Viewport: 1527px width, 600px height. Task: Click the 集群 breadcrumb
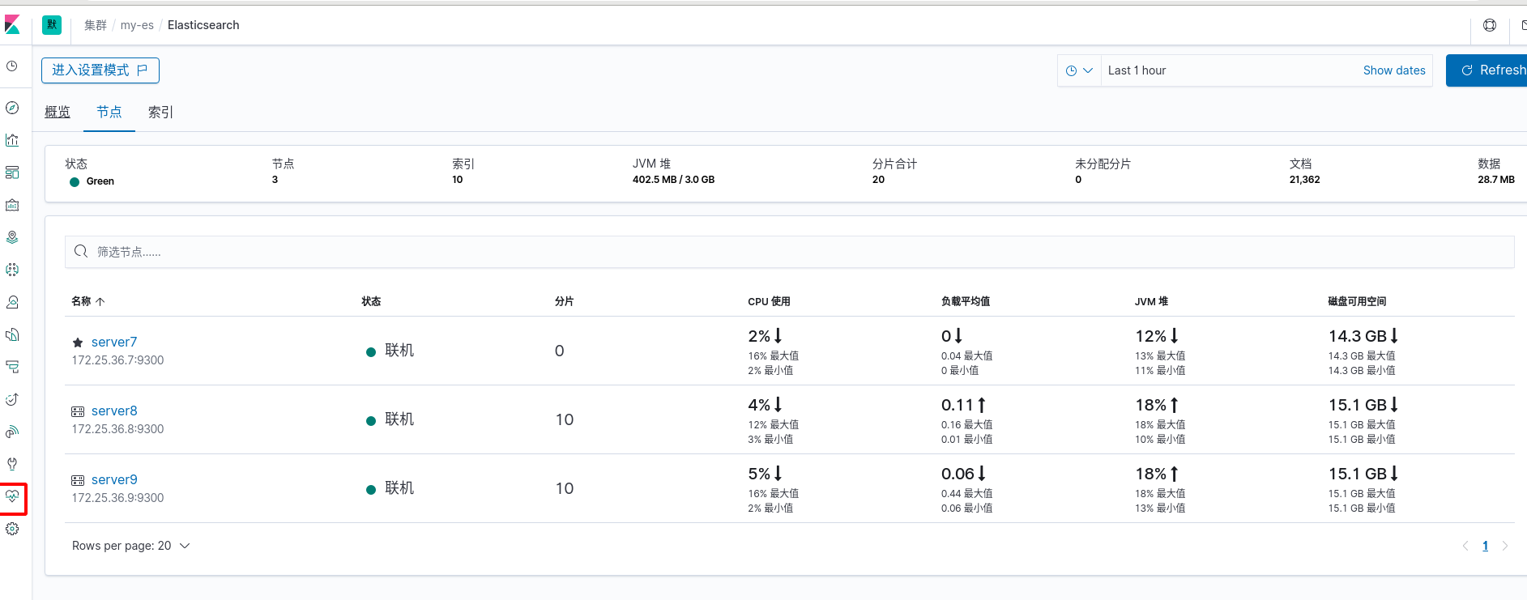point(96,25)
